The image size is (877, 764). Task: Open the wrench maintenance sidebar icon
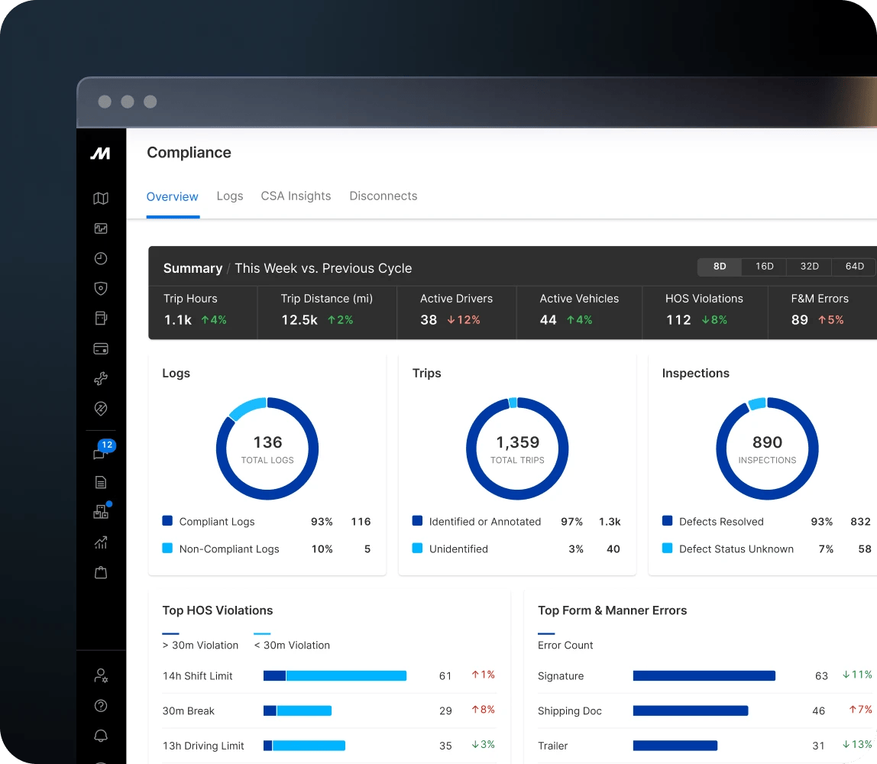coord(101,379)
